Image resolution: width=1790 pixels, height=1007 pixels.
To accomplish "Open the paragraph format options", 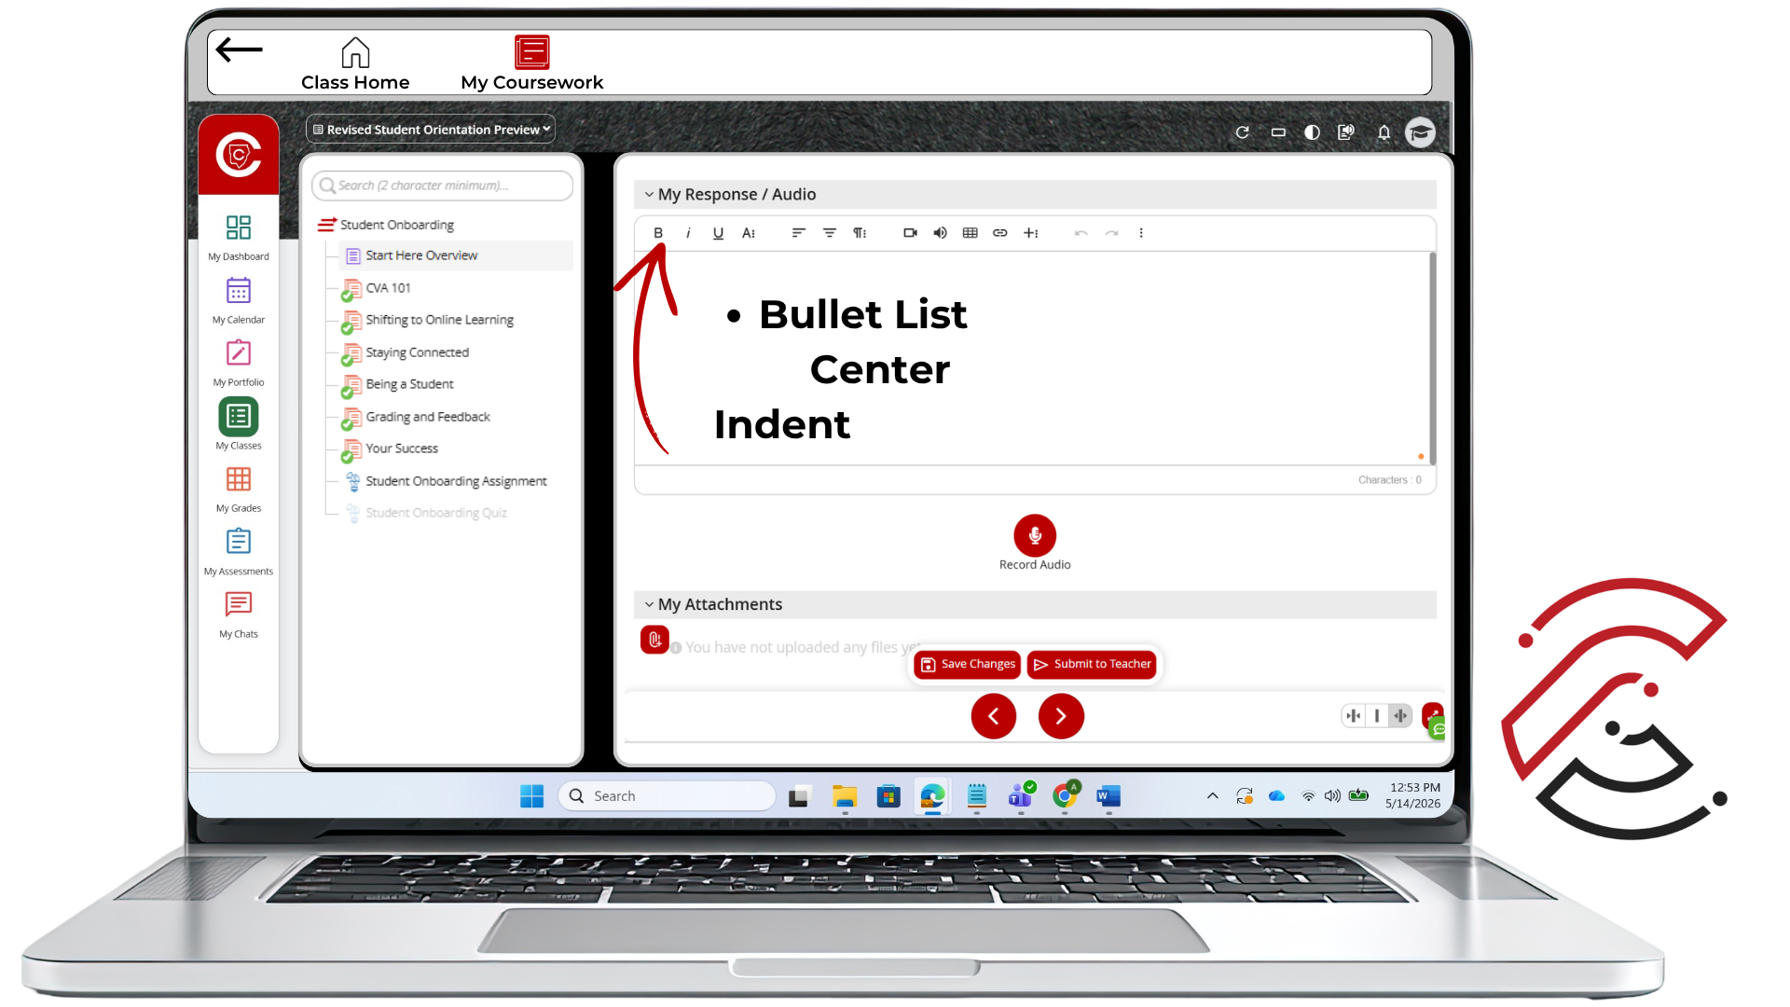I will 860,233.
